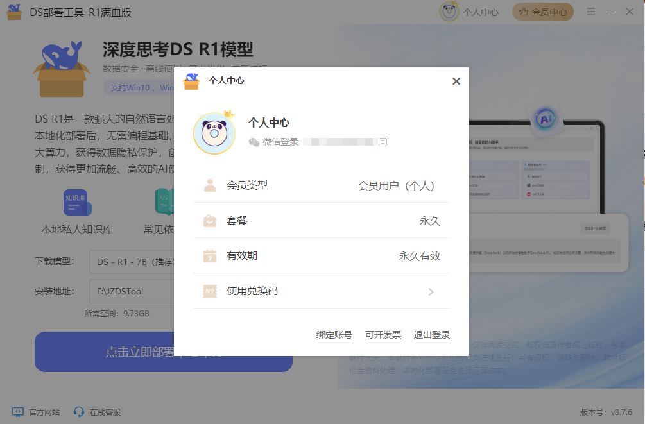
Task: Click the large whale box logo
Action: tap(62, 69)
